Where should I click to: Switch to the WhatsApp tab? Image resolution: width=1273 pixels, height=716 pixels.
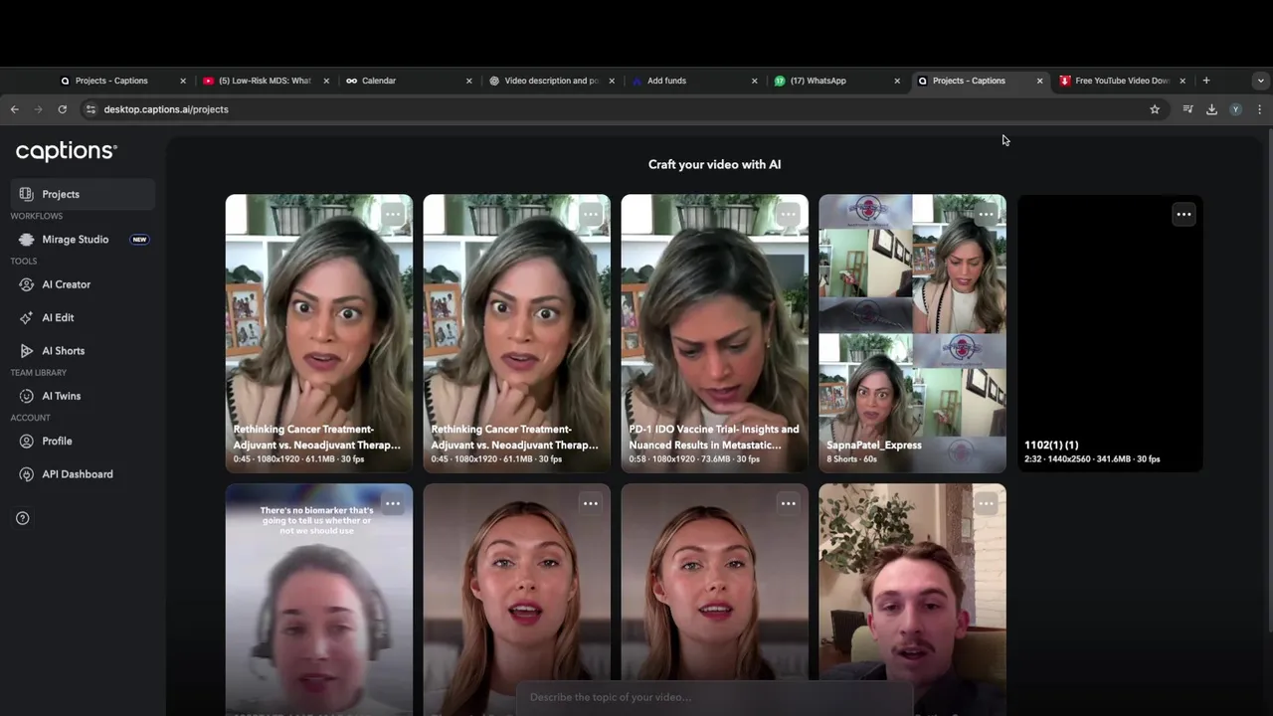[x=836, y=81]
